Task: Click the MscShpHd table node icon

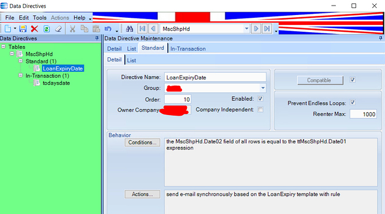Action: pos(20,54)
